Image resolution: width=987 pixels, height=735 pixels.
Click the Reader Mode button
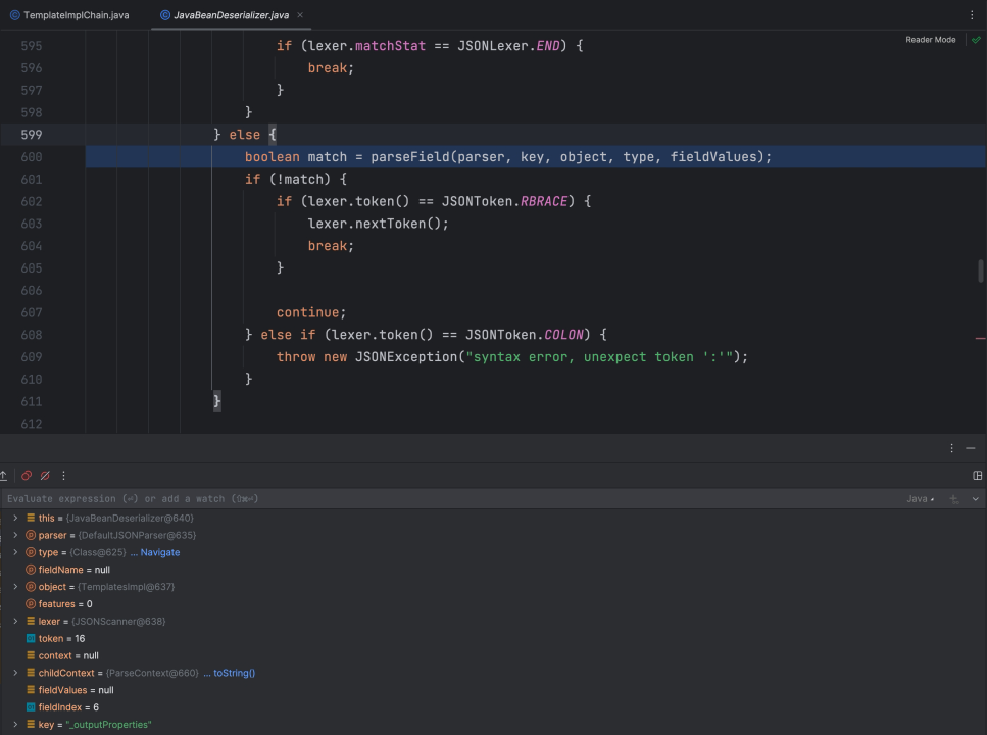(930, 40)
